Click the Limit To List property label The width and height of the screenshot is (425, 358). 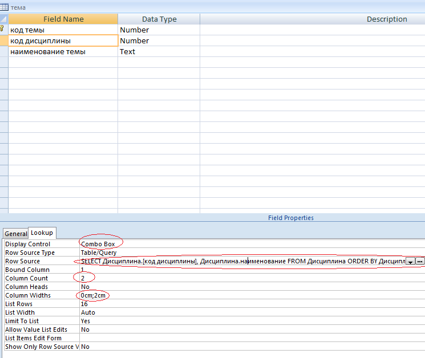[x=22, y=321]
